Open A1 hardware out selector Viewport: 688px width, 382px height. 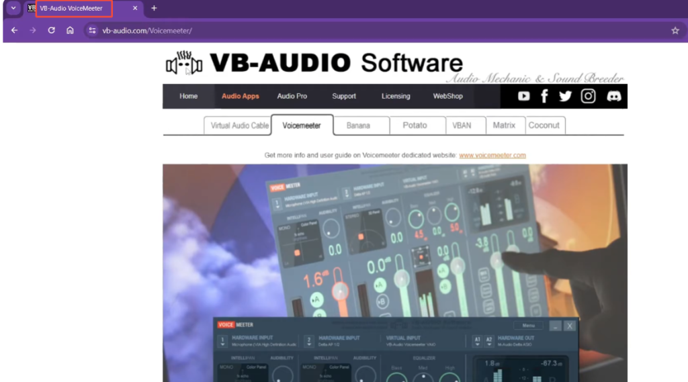coord(478,341)
